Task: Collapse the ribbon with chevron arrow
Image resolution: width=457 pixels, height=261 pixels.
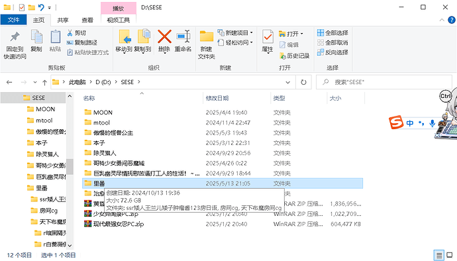Action: pyautogui.click(x=442, y=20)
